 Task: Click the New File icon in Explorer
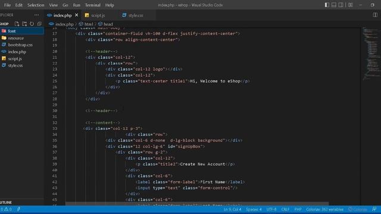pyautogui.click(x=17, y=24)
